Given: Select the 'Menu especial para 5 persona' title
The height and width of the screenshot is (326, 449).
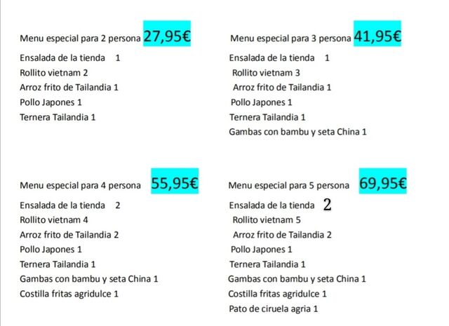Looking at the screenshot, I should pos(288,186).
